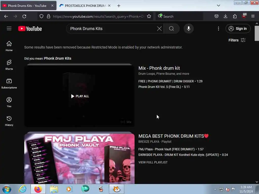Open the YouTube guide hamburger menu
The height and width of the screenshot is (194, 259).
9,29
